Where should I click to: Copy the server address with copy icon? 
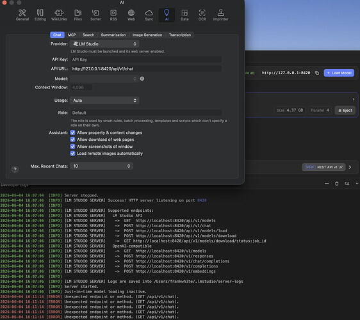(x=317, y=73)
